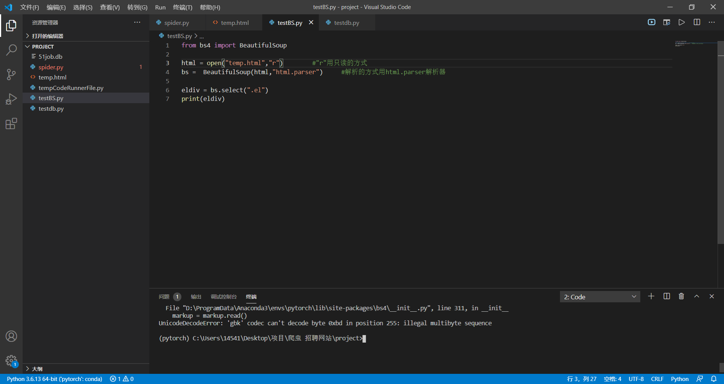Split the editor into two columns
This screenshot has height=384, width=724.
pyautogui.click(x=696, y=22)
